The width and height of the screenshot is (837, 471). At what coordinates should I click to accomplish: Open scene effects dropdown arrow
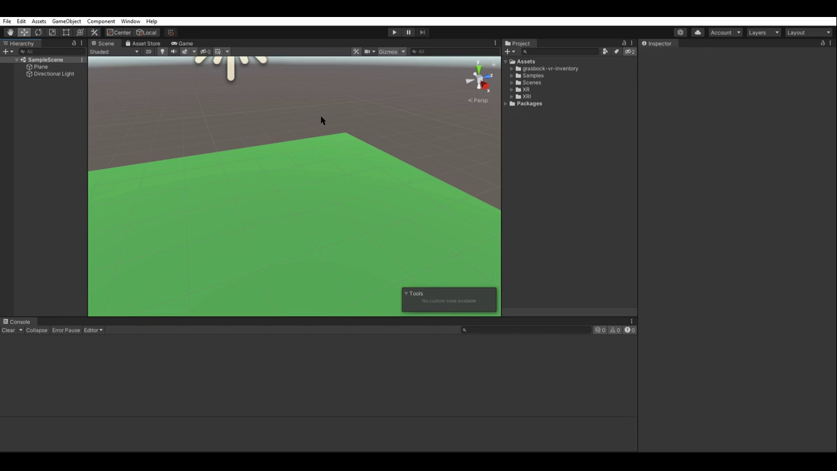[194, 52]
